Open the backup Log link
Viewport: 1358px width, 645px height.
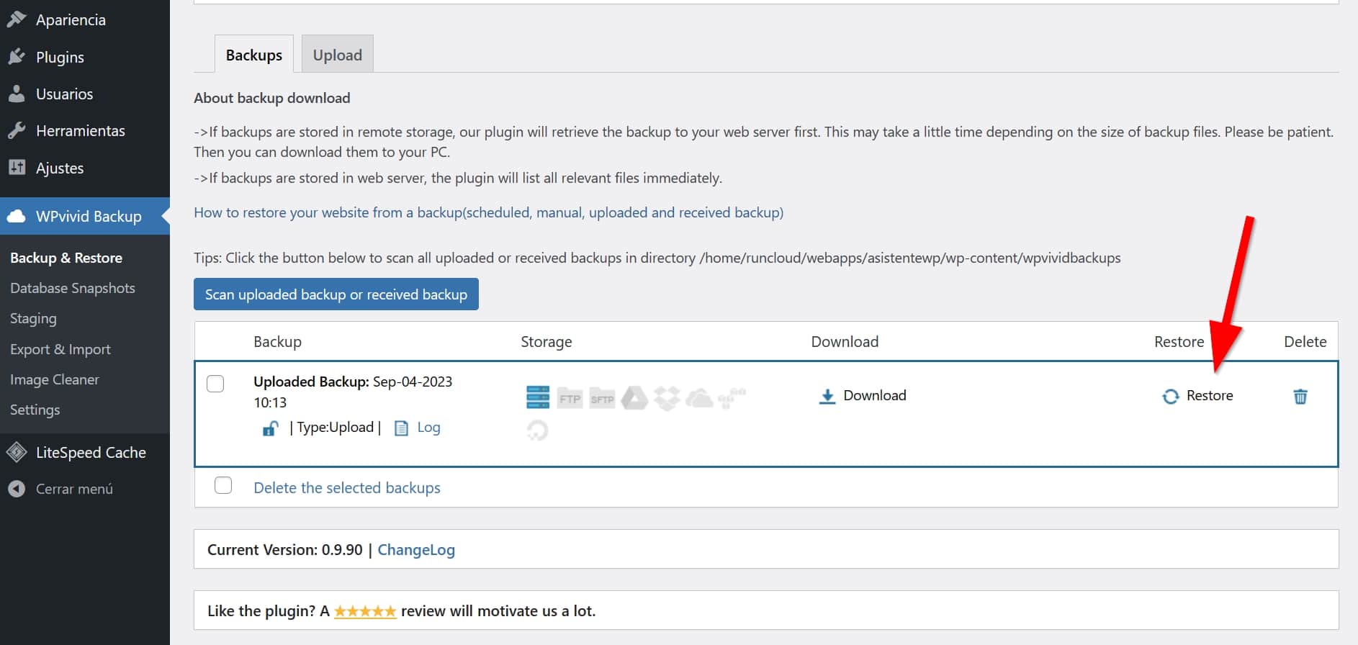point(428,428)
